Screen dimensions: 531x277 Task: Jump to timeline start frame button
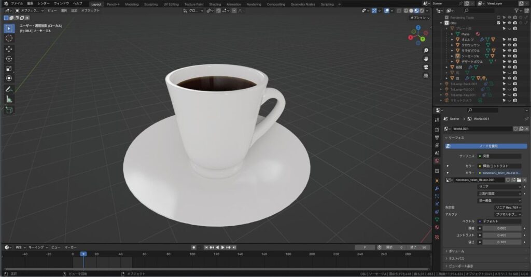205,247
